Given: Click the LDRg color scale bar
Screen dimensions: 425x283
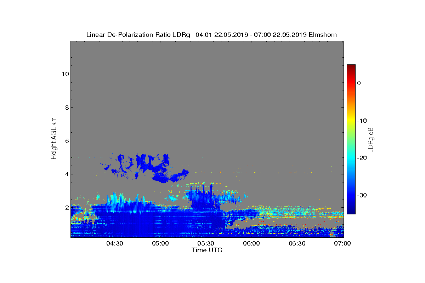Looking at the screenshot, I should tap(351, 139).
